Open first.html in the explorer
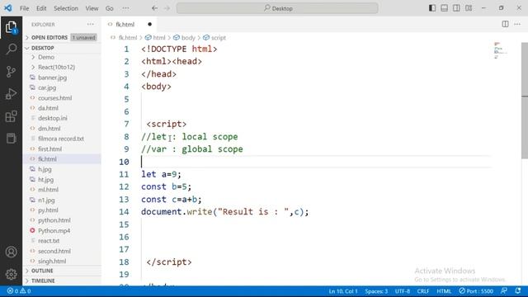528x297 pixels. tap(62, 148)
